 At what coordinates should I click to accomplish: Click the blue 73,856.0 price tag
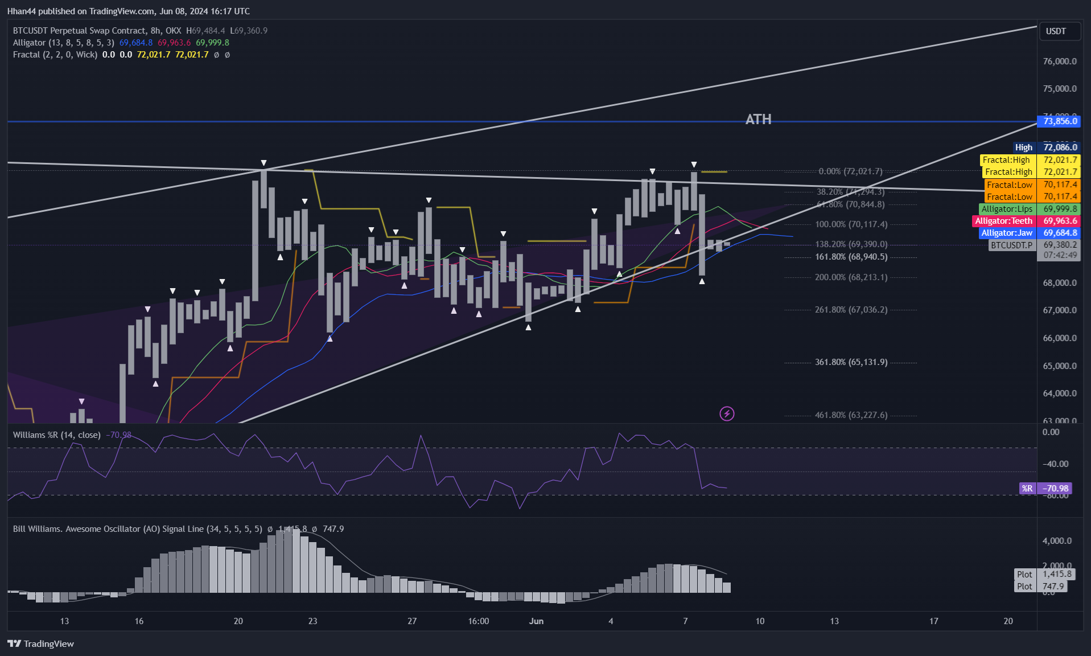click(x=1059, y=121)
